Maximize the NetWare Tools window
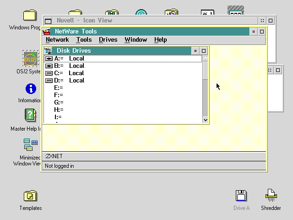The height and width of the screenshot is (220, 293). click(x=262, y=32)
